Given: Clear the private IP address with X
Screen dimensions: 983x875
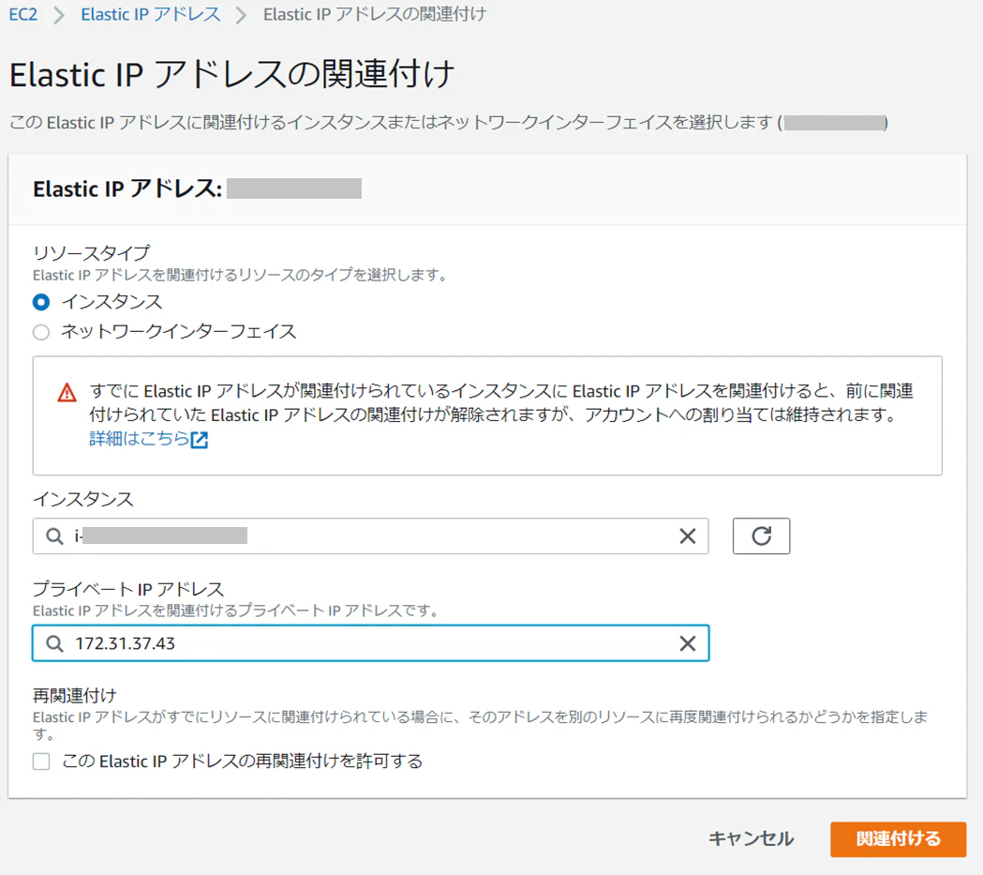Looking at the screenshot, I should coord(688,643).
